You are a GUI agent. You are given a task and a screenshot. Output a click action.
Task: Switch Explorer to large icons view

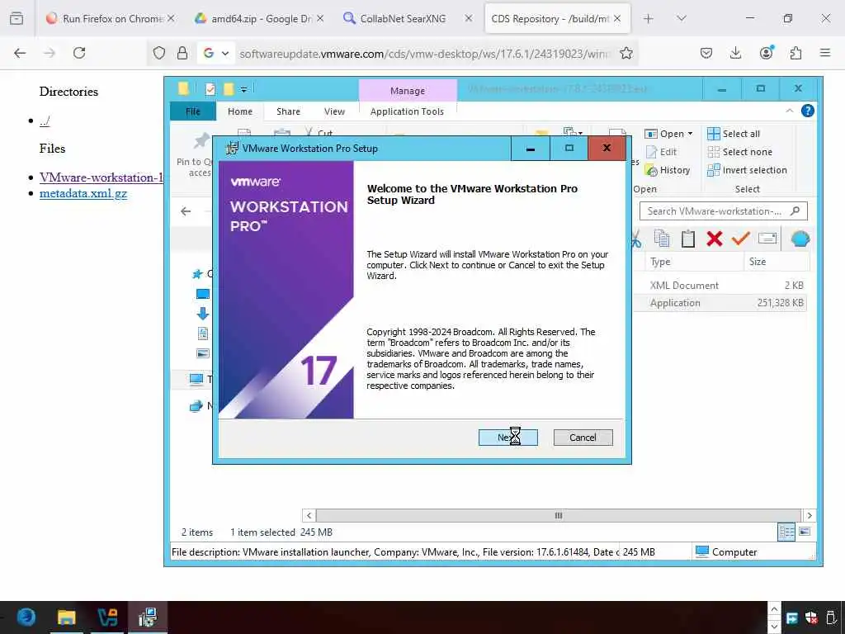click(x=805, y=532)
